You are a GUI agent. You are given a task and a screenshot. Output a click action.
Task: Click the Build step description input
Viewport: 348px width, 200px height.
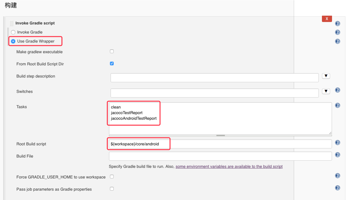(215, 78)
